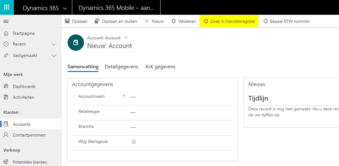This screenshot has width=339, height=166.
Task: Tick the Wijij Werkgever checkbox
Action: click(x=134, y=142)
